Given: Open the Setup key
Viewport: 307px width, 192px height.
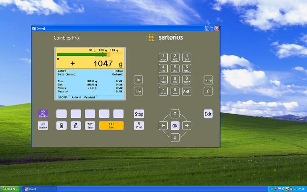Looking at the screenshot, I should tap(208, 80).
